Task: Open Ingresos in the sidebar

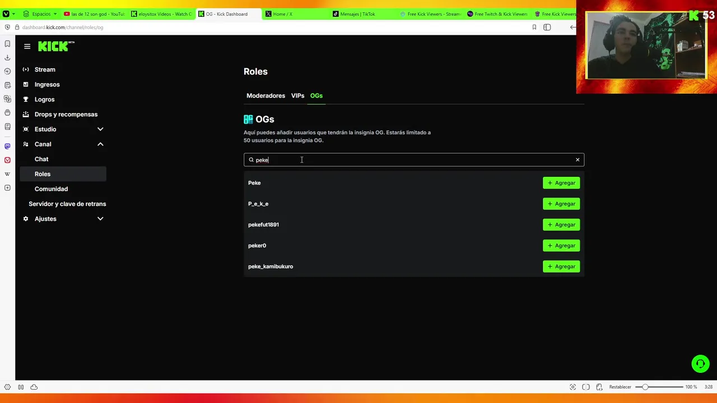Action: [47, 85]
